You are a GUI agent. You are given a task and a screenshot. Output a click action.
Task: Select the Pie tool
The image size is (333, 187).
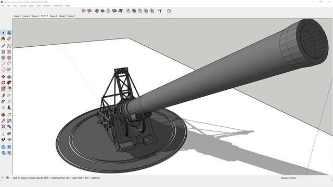tap(9, 69)
